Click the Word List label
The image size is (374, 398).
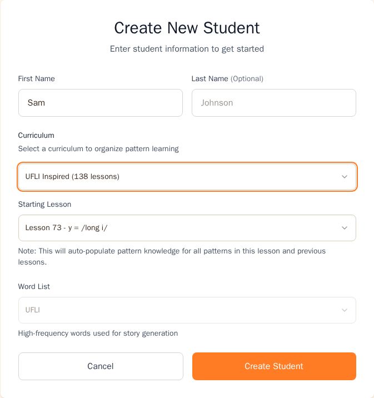tap(34, 287)
